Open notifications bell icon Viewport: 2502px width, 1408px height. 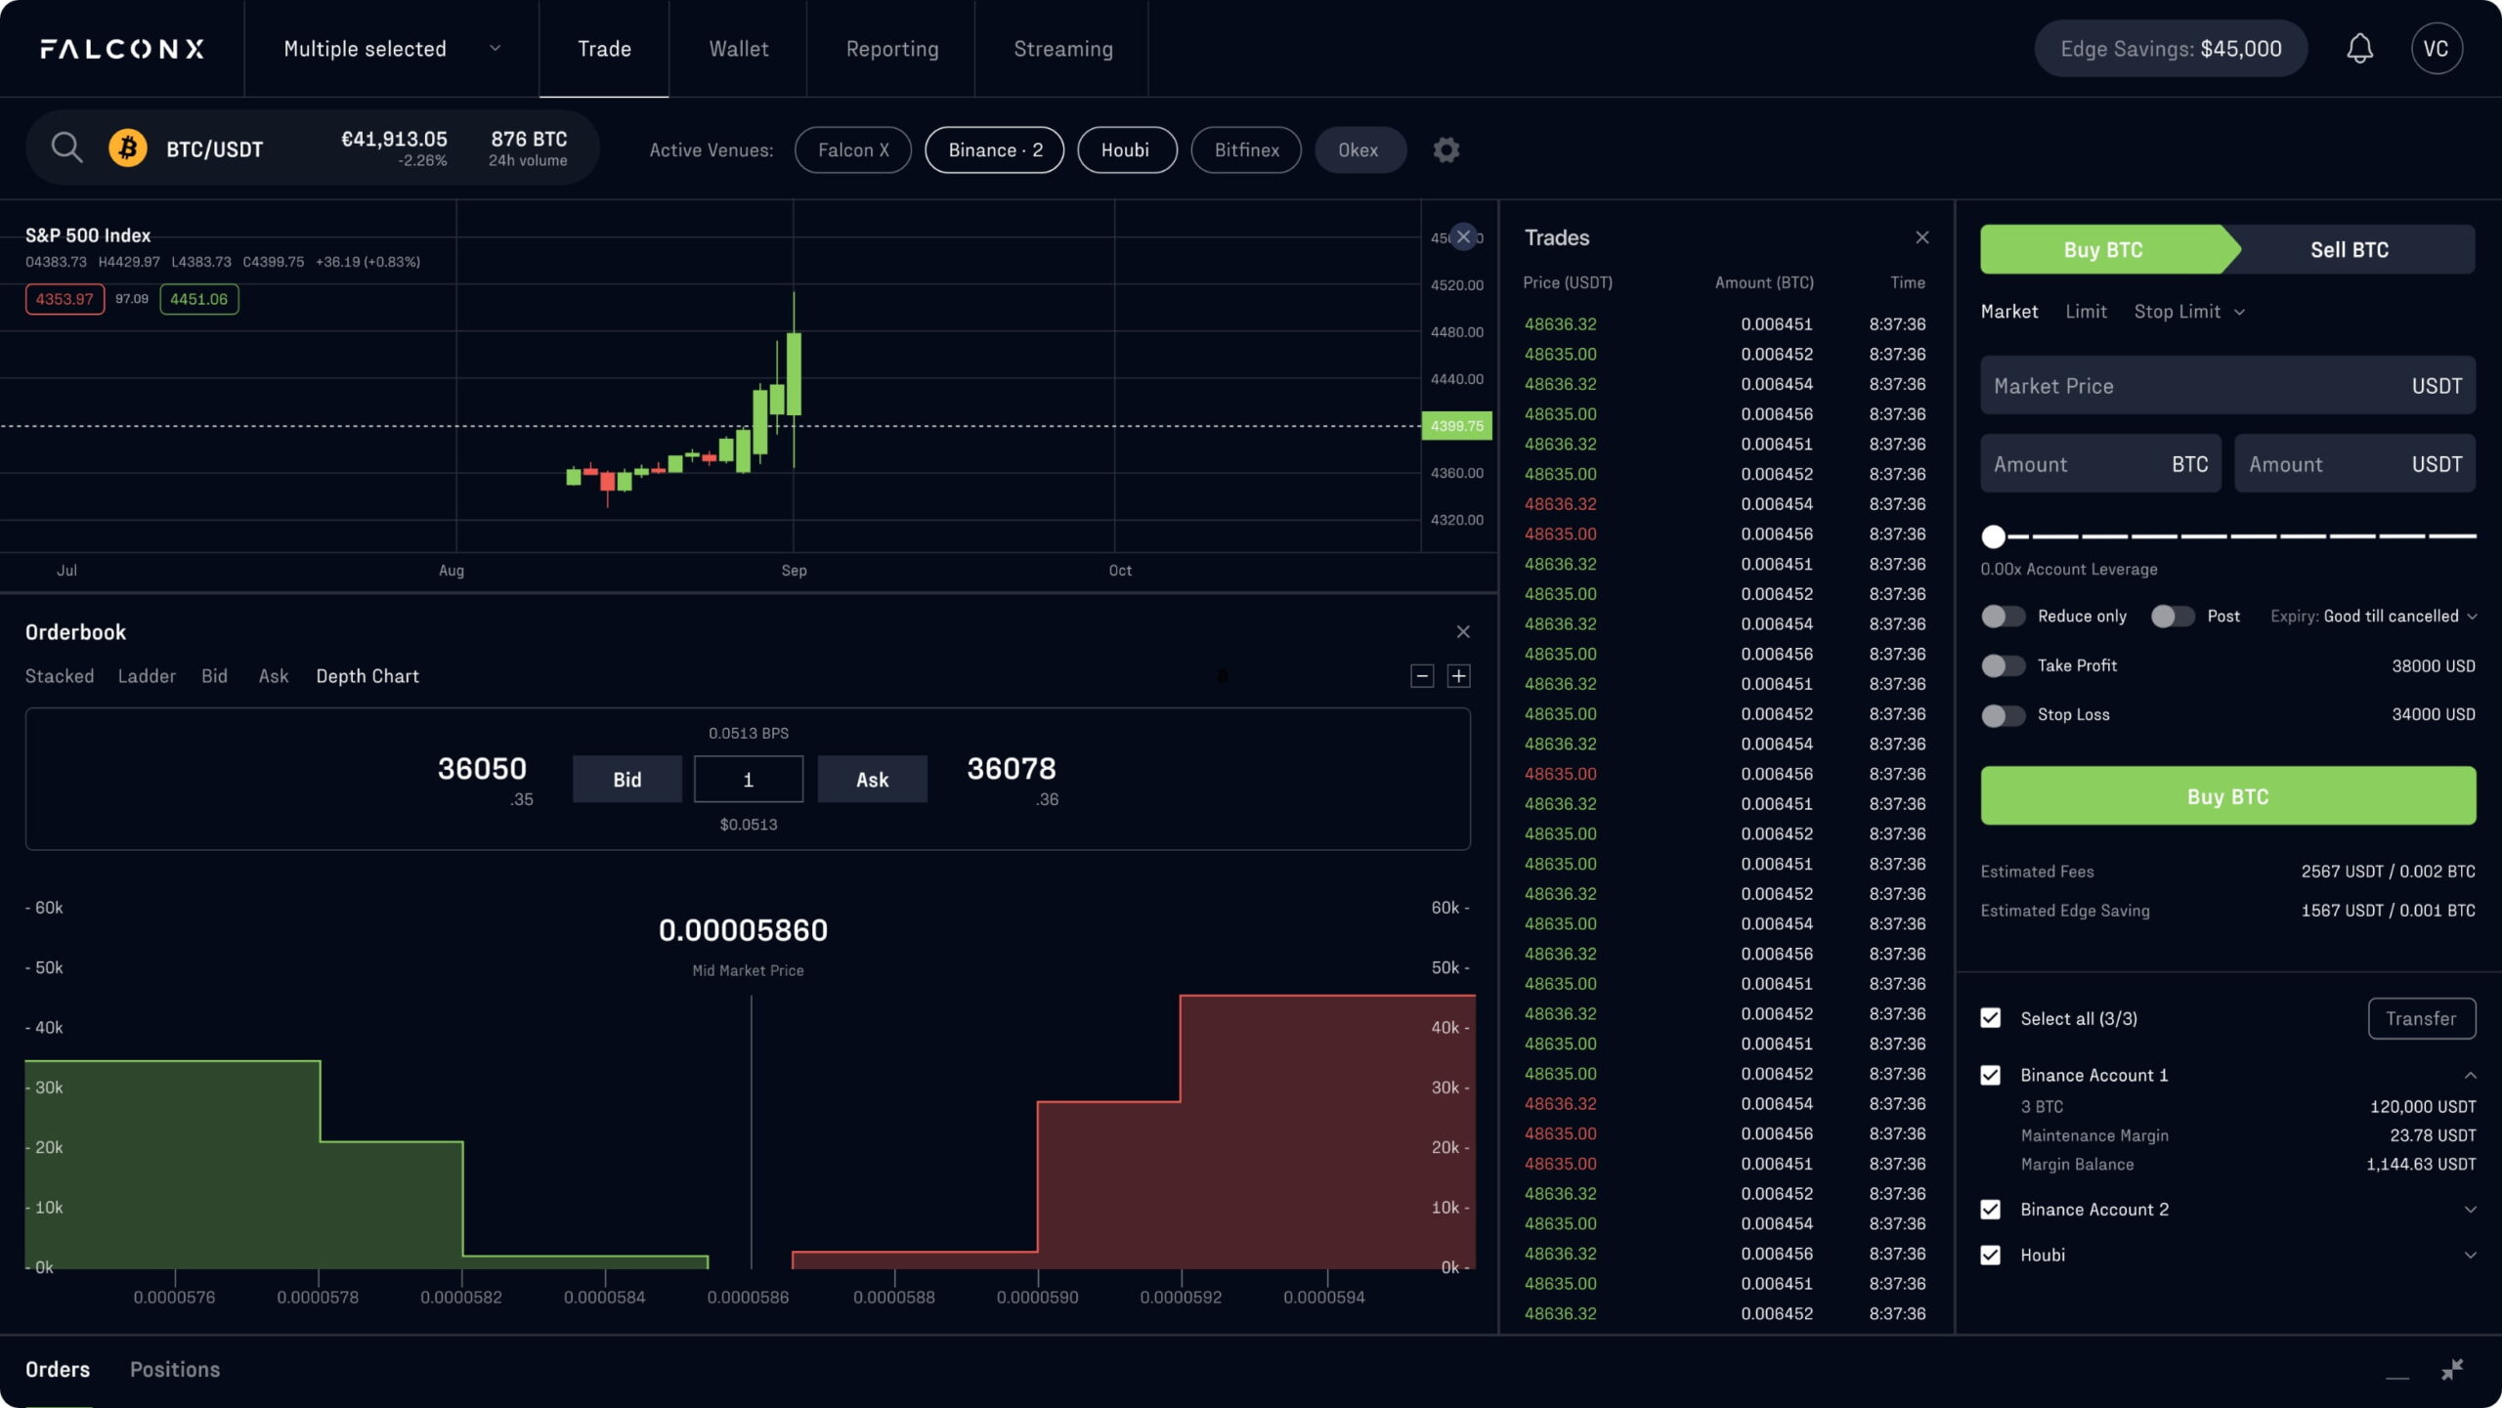pos(2359,49)
